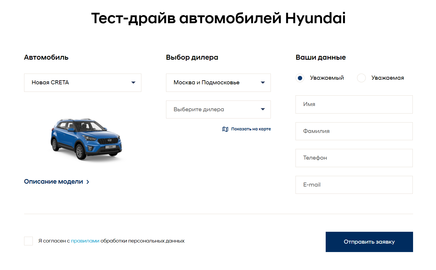Screen dimensions: 436x270
Task: Select the Уважаемая radio button
Action: click(361, 78)
